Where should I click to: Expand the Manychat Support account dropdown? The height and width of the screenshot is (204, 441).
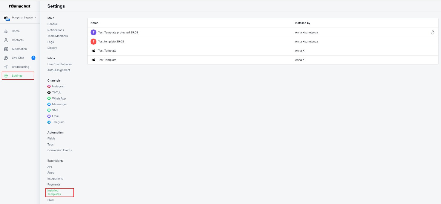coord(36,18)
